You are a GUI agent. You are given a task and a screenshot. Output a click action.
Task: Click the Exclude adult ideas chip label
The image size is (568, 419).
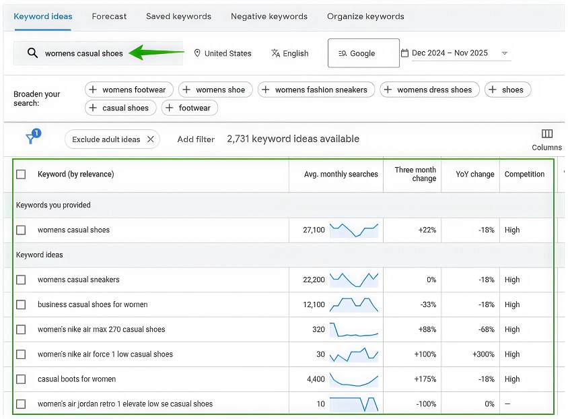106,139
